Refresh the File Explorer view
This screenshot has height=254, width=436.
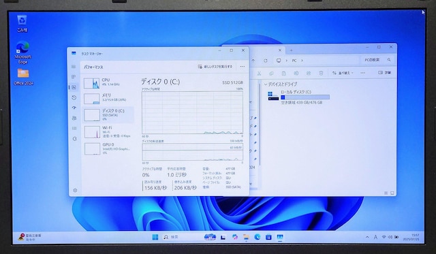coord(266,61)
